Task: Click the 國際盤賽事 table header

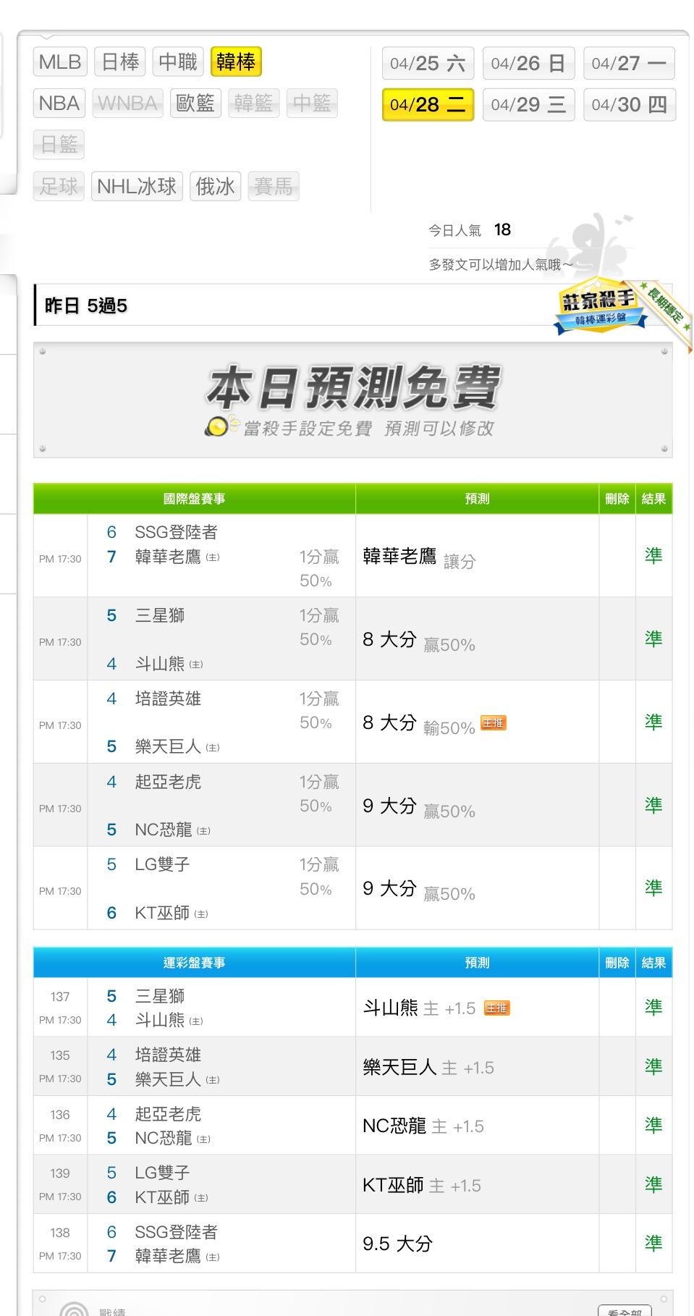Action: (194, 499)
